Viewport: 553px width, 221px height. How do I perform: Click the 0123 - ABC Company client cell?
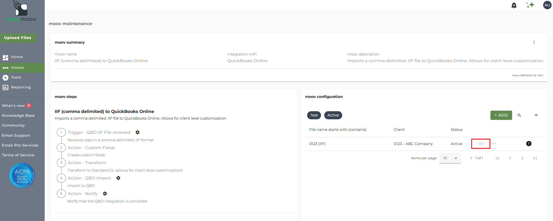(413, 144)
